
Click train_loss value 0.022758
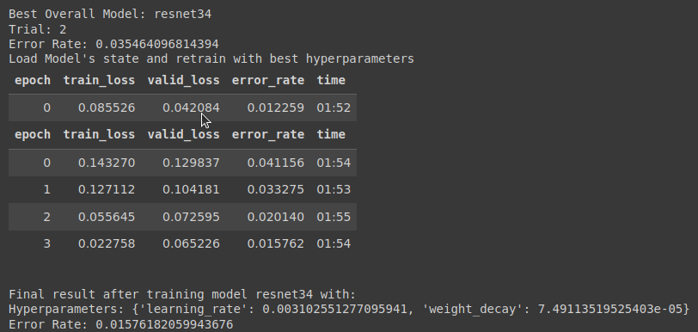click(x=107, y=243)
